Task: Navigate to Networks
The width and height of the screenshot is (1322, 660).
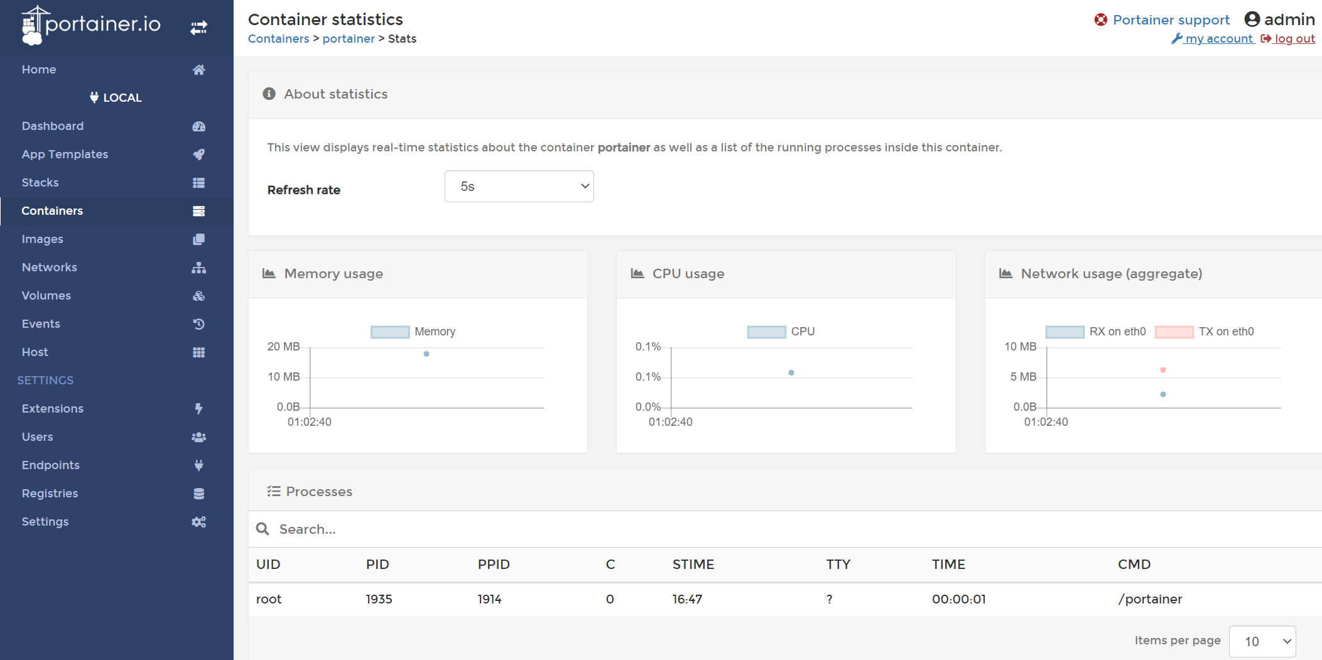Action: coord(50,268)
